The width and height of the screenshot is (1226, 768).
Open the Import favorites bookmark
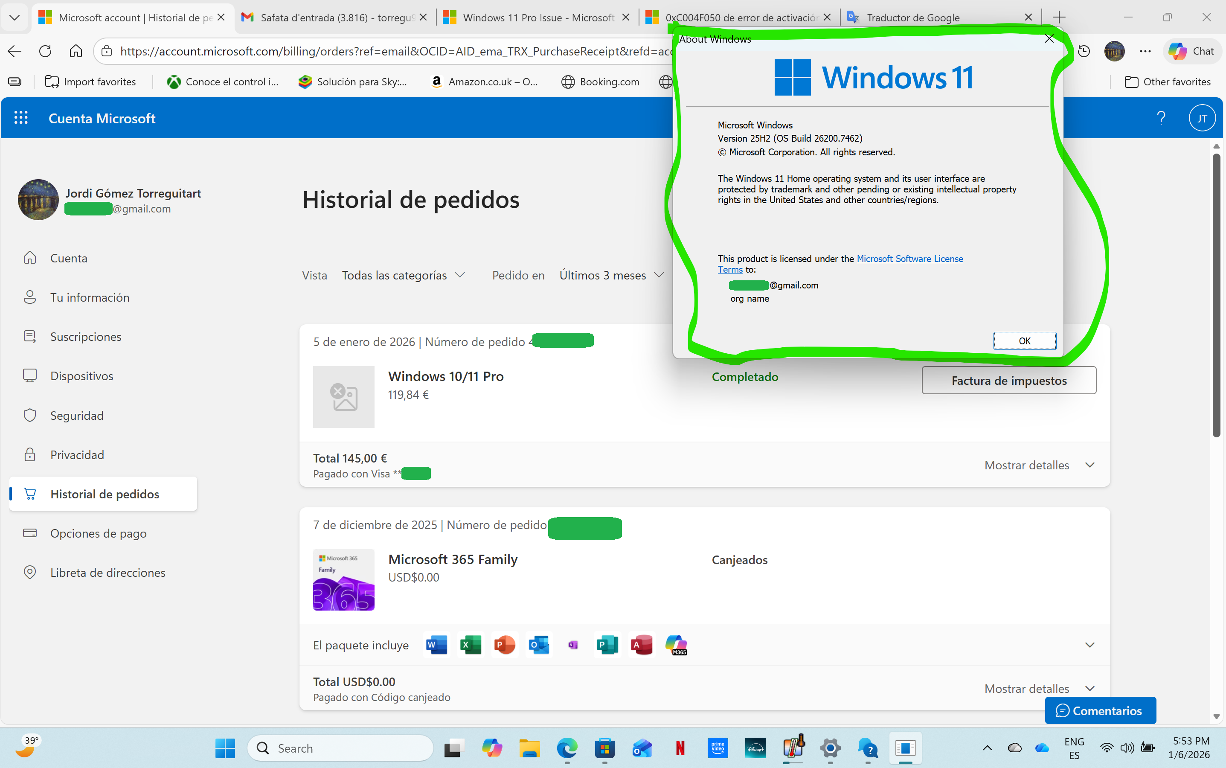[90, 82]
